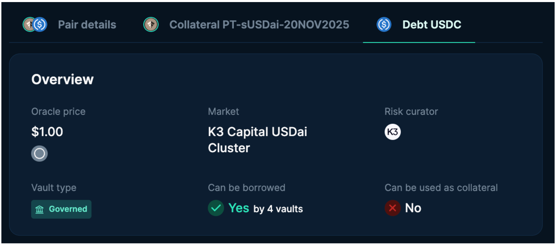The height and width of the screenshot is (244, 556).
Task: Click the green checkmark icon
Action: point(216,208)
